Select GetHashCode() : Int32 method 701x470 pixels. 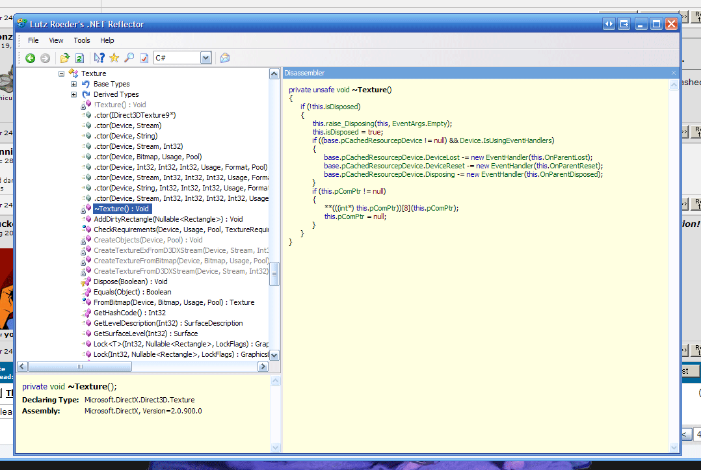click(x=129, y=313)
